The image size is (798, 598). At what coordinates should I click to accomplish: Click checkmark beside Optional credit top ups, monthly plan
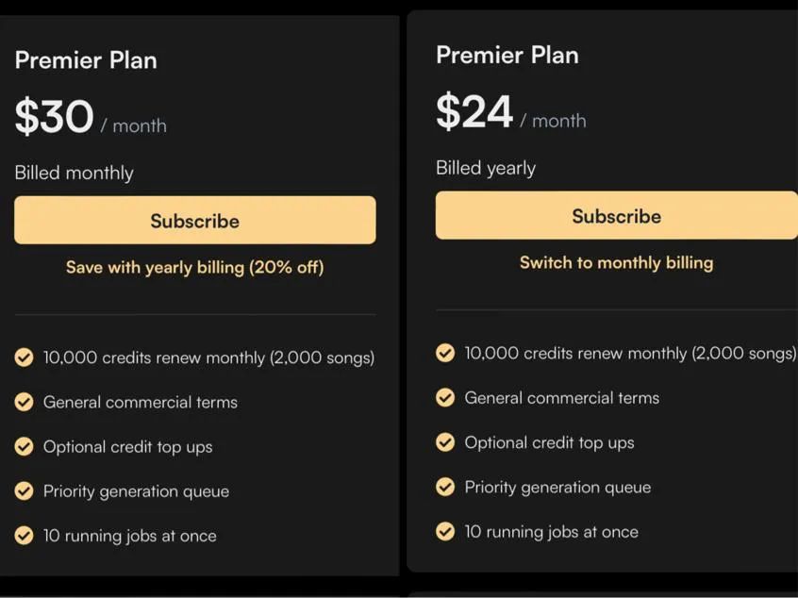[x=24, y=446]
